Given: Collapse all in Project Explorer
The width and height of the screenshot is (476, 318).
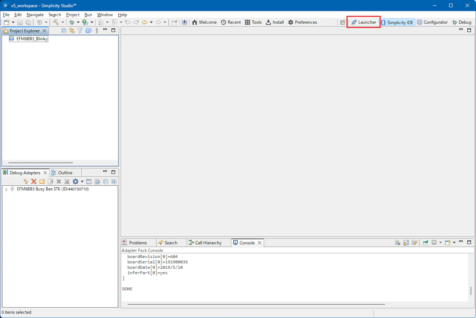Looking at the screenshot, I should (x=64, y=31).
